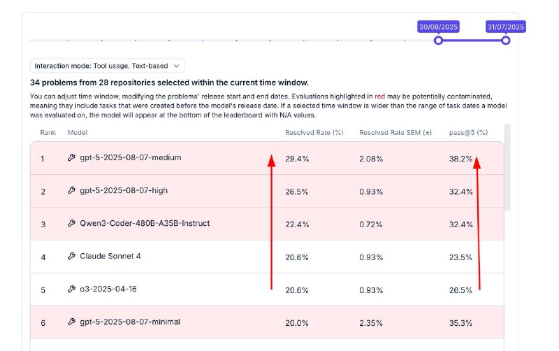Click the Rank column header
Viewport: 559px width, 351px height.
click(x=48, y=132)
